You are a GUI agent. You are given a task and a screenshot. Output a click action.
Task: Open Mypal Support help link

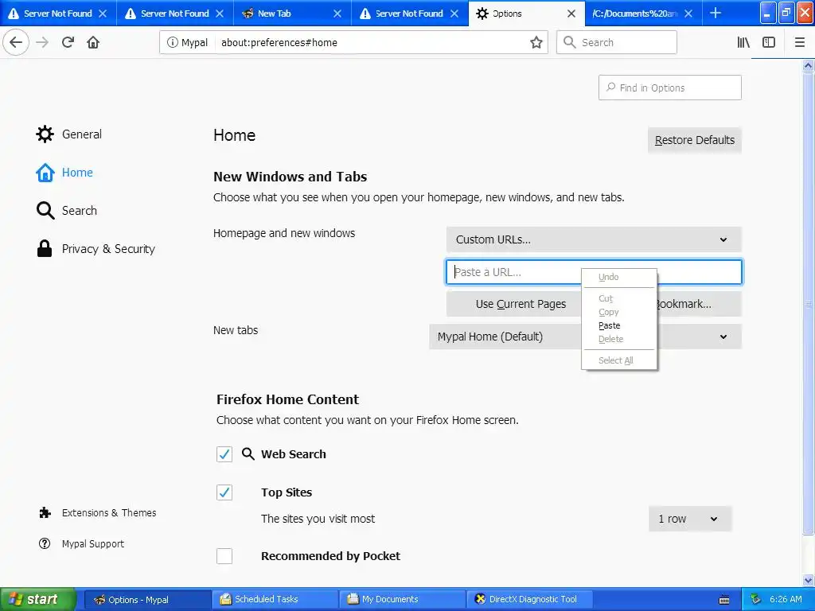(x=82, y=544)
